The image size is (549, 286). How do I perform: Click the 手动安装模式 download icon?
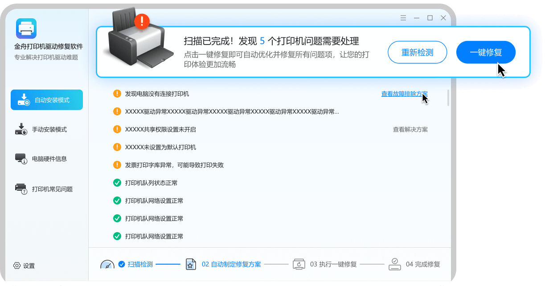pyautogui.click(x=21, y=129)
